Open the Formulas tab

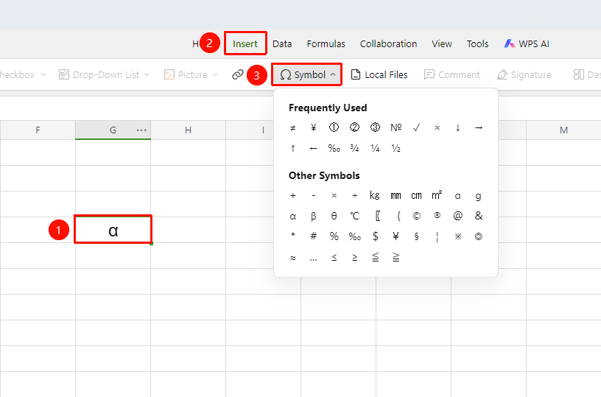[x=326, y=43]
